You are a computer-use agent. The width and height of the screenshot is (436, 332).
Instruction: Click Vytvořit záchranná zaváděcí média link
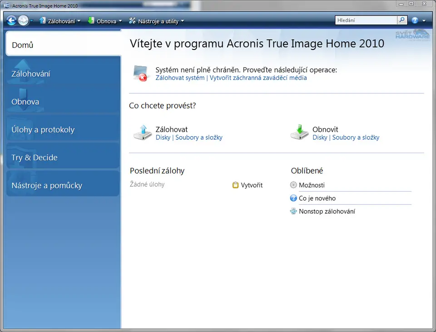[x=258, y=78]
